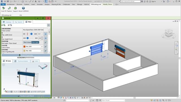This screenshot has height=102, width=181.
Task: Open the Links tab in preview panel
Action: 35,61
